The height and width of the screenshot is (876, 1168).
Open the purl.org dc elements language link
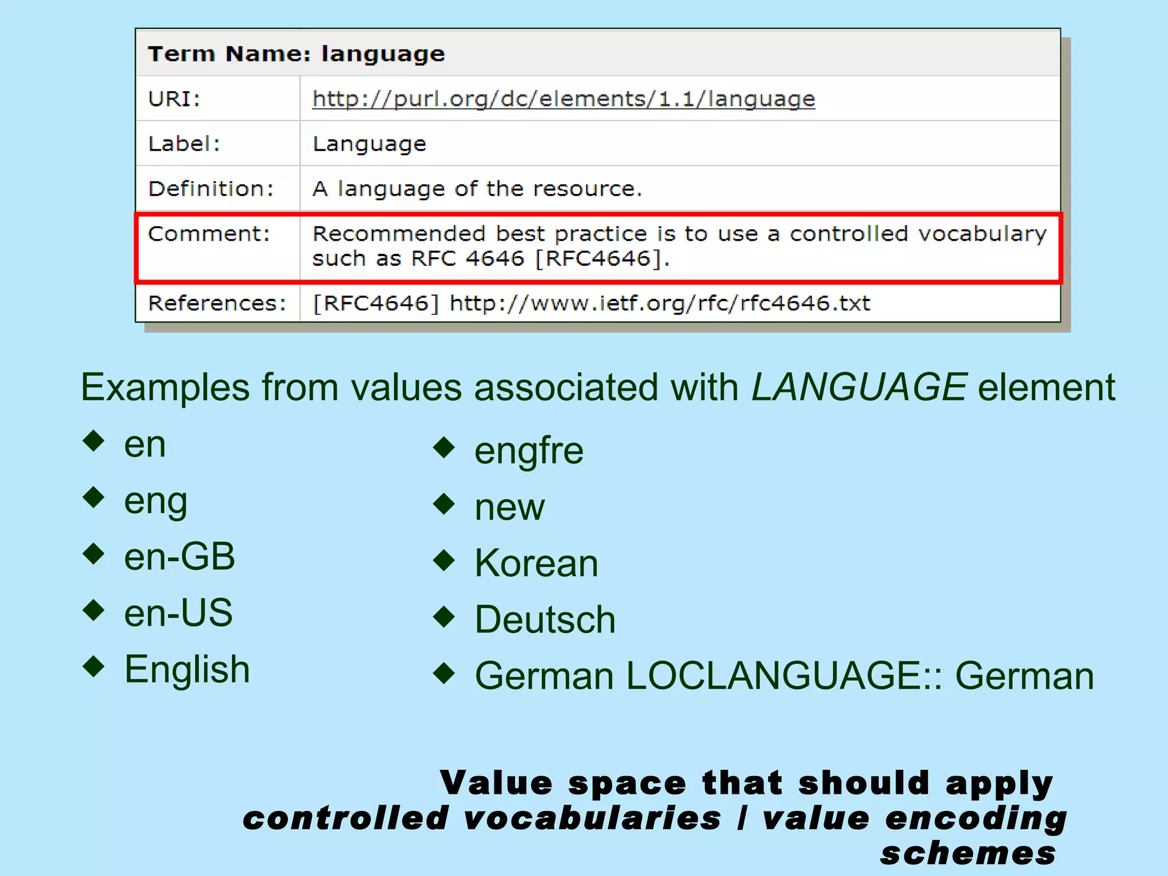coord(563,99)
